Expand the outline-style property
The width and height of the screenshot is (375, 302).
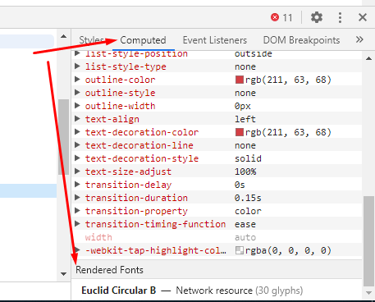pos(77,93)
